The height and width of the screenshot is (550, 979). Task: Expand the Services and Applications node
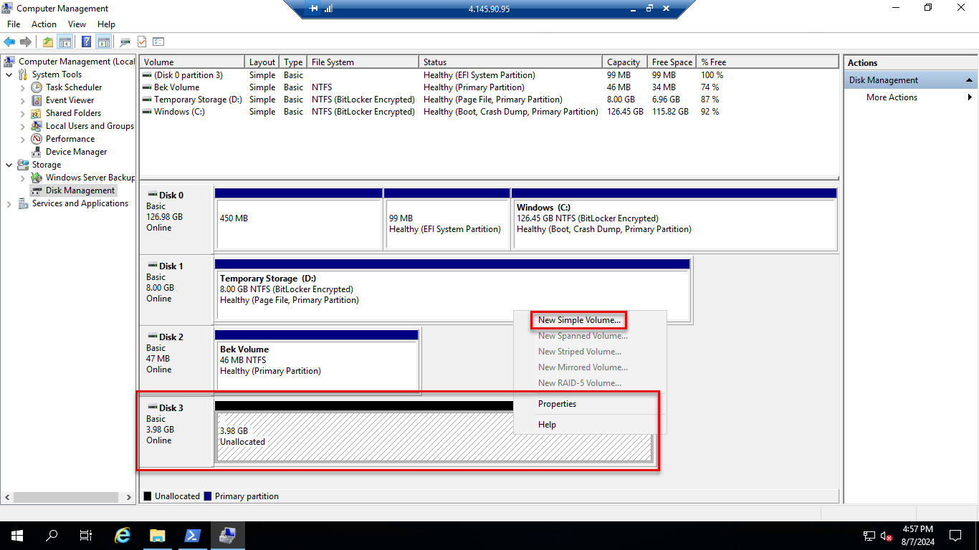pos(9,203)
